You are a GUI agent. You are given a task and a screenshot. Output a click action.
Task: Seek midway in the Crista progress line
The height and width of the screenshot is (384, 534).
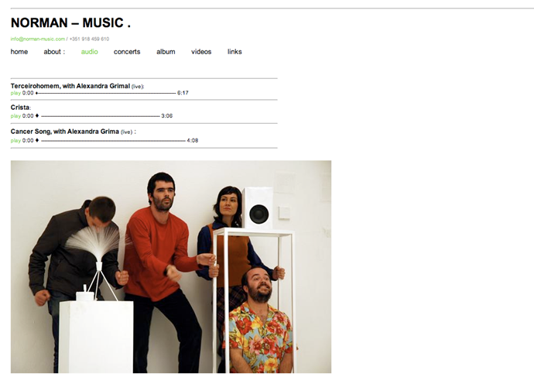(x=101, y=116)
